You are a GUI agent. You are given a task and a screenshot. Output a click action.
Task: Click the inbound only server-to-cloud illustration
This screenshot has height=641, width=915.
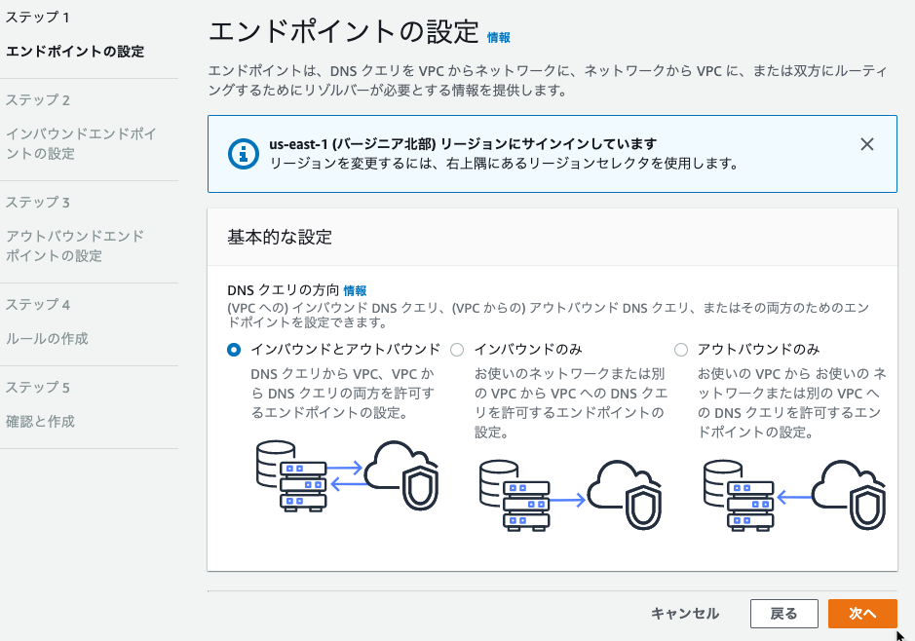[x=571, y=496]
